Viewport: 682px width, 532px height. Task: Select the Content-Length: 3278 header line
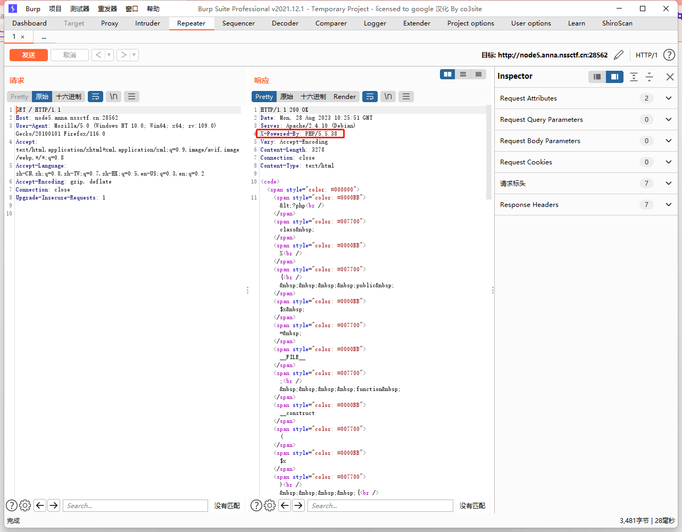tap(293, 149)
